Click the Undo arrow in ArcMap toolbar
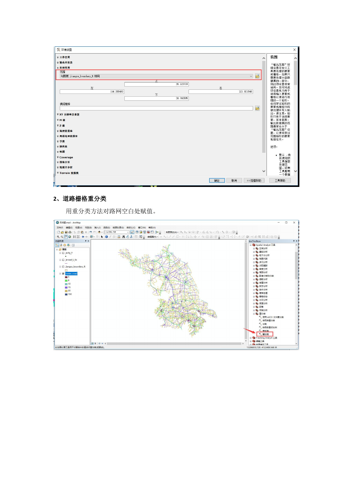Image resolution: width=353 pixels, height=499 pixels. [90, 232]
